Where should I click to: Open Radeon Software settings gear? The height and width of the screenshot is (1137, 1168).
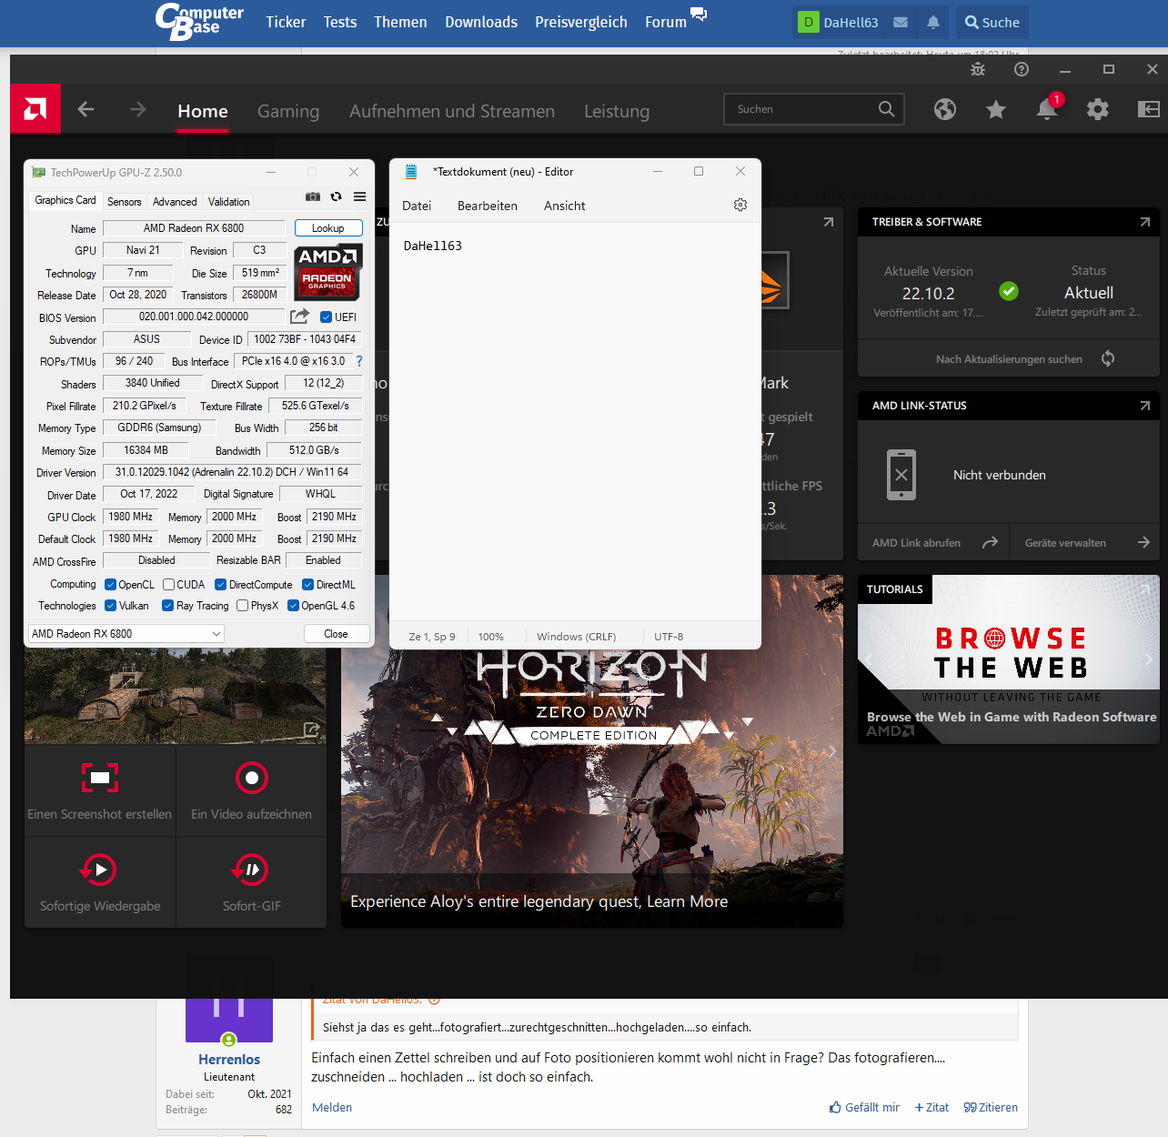(1098, 110)
